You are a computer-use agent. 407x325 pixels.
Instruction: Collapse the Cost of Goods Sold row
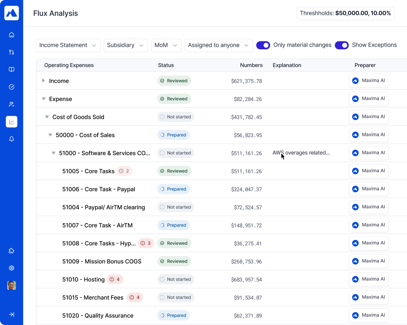point(47,117)
